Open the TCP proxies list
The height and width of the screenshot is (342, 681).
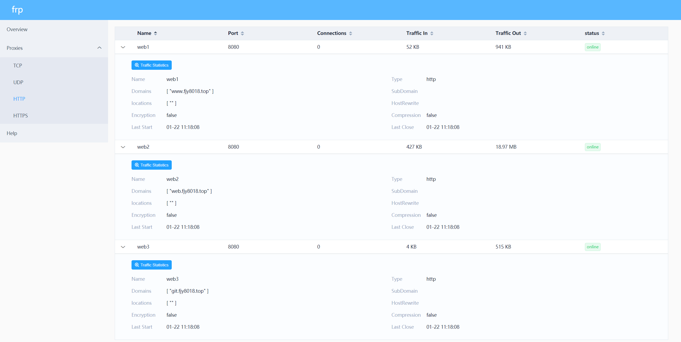pos(18,66)
